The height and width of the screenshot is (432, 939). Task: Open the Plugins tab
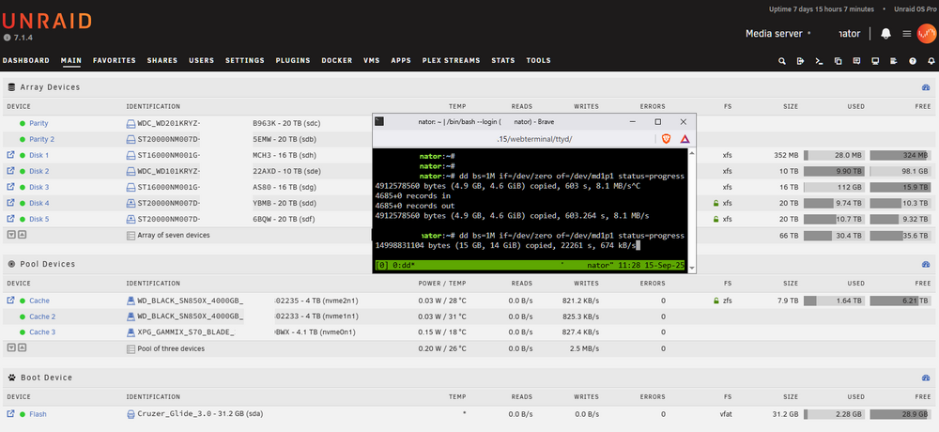(x=293, y=60)
